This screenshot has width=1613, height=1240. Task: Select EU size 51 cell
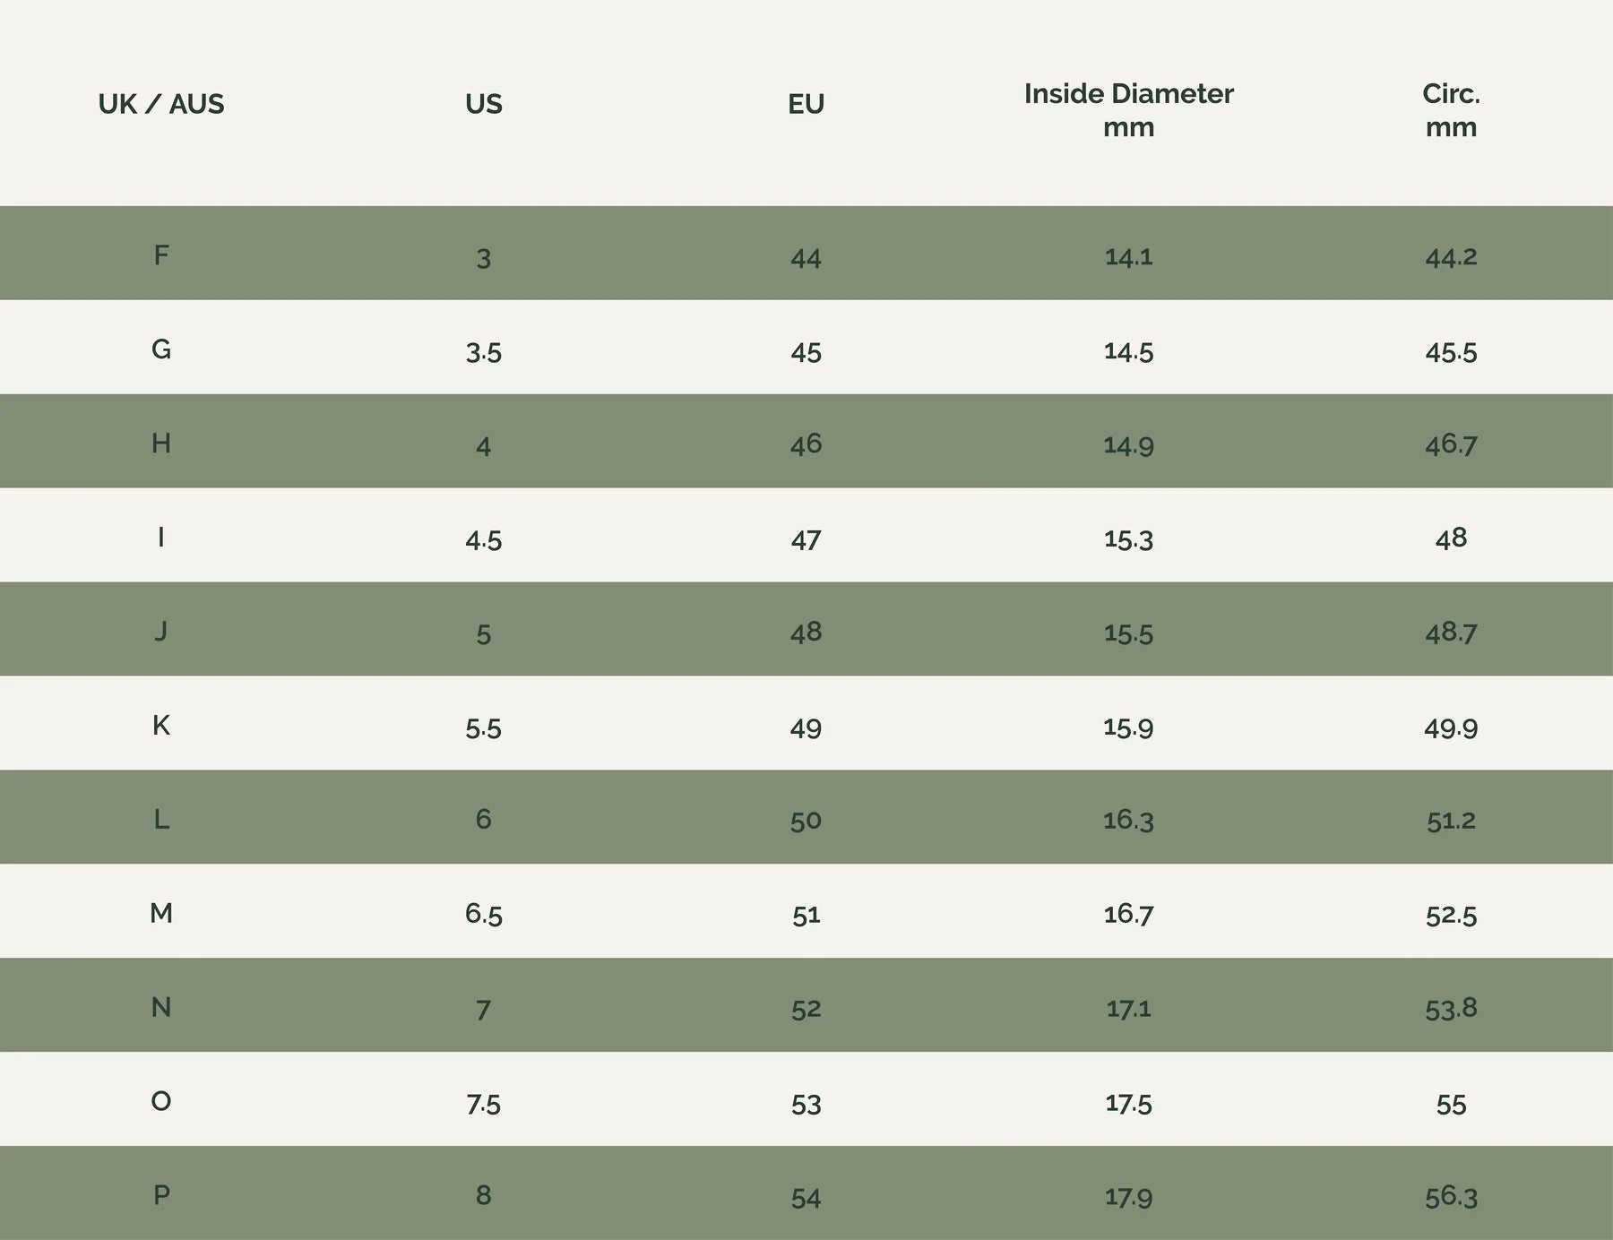806,915
